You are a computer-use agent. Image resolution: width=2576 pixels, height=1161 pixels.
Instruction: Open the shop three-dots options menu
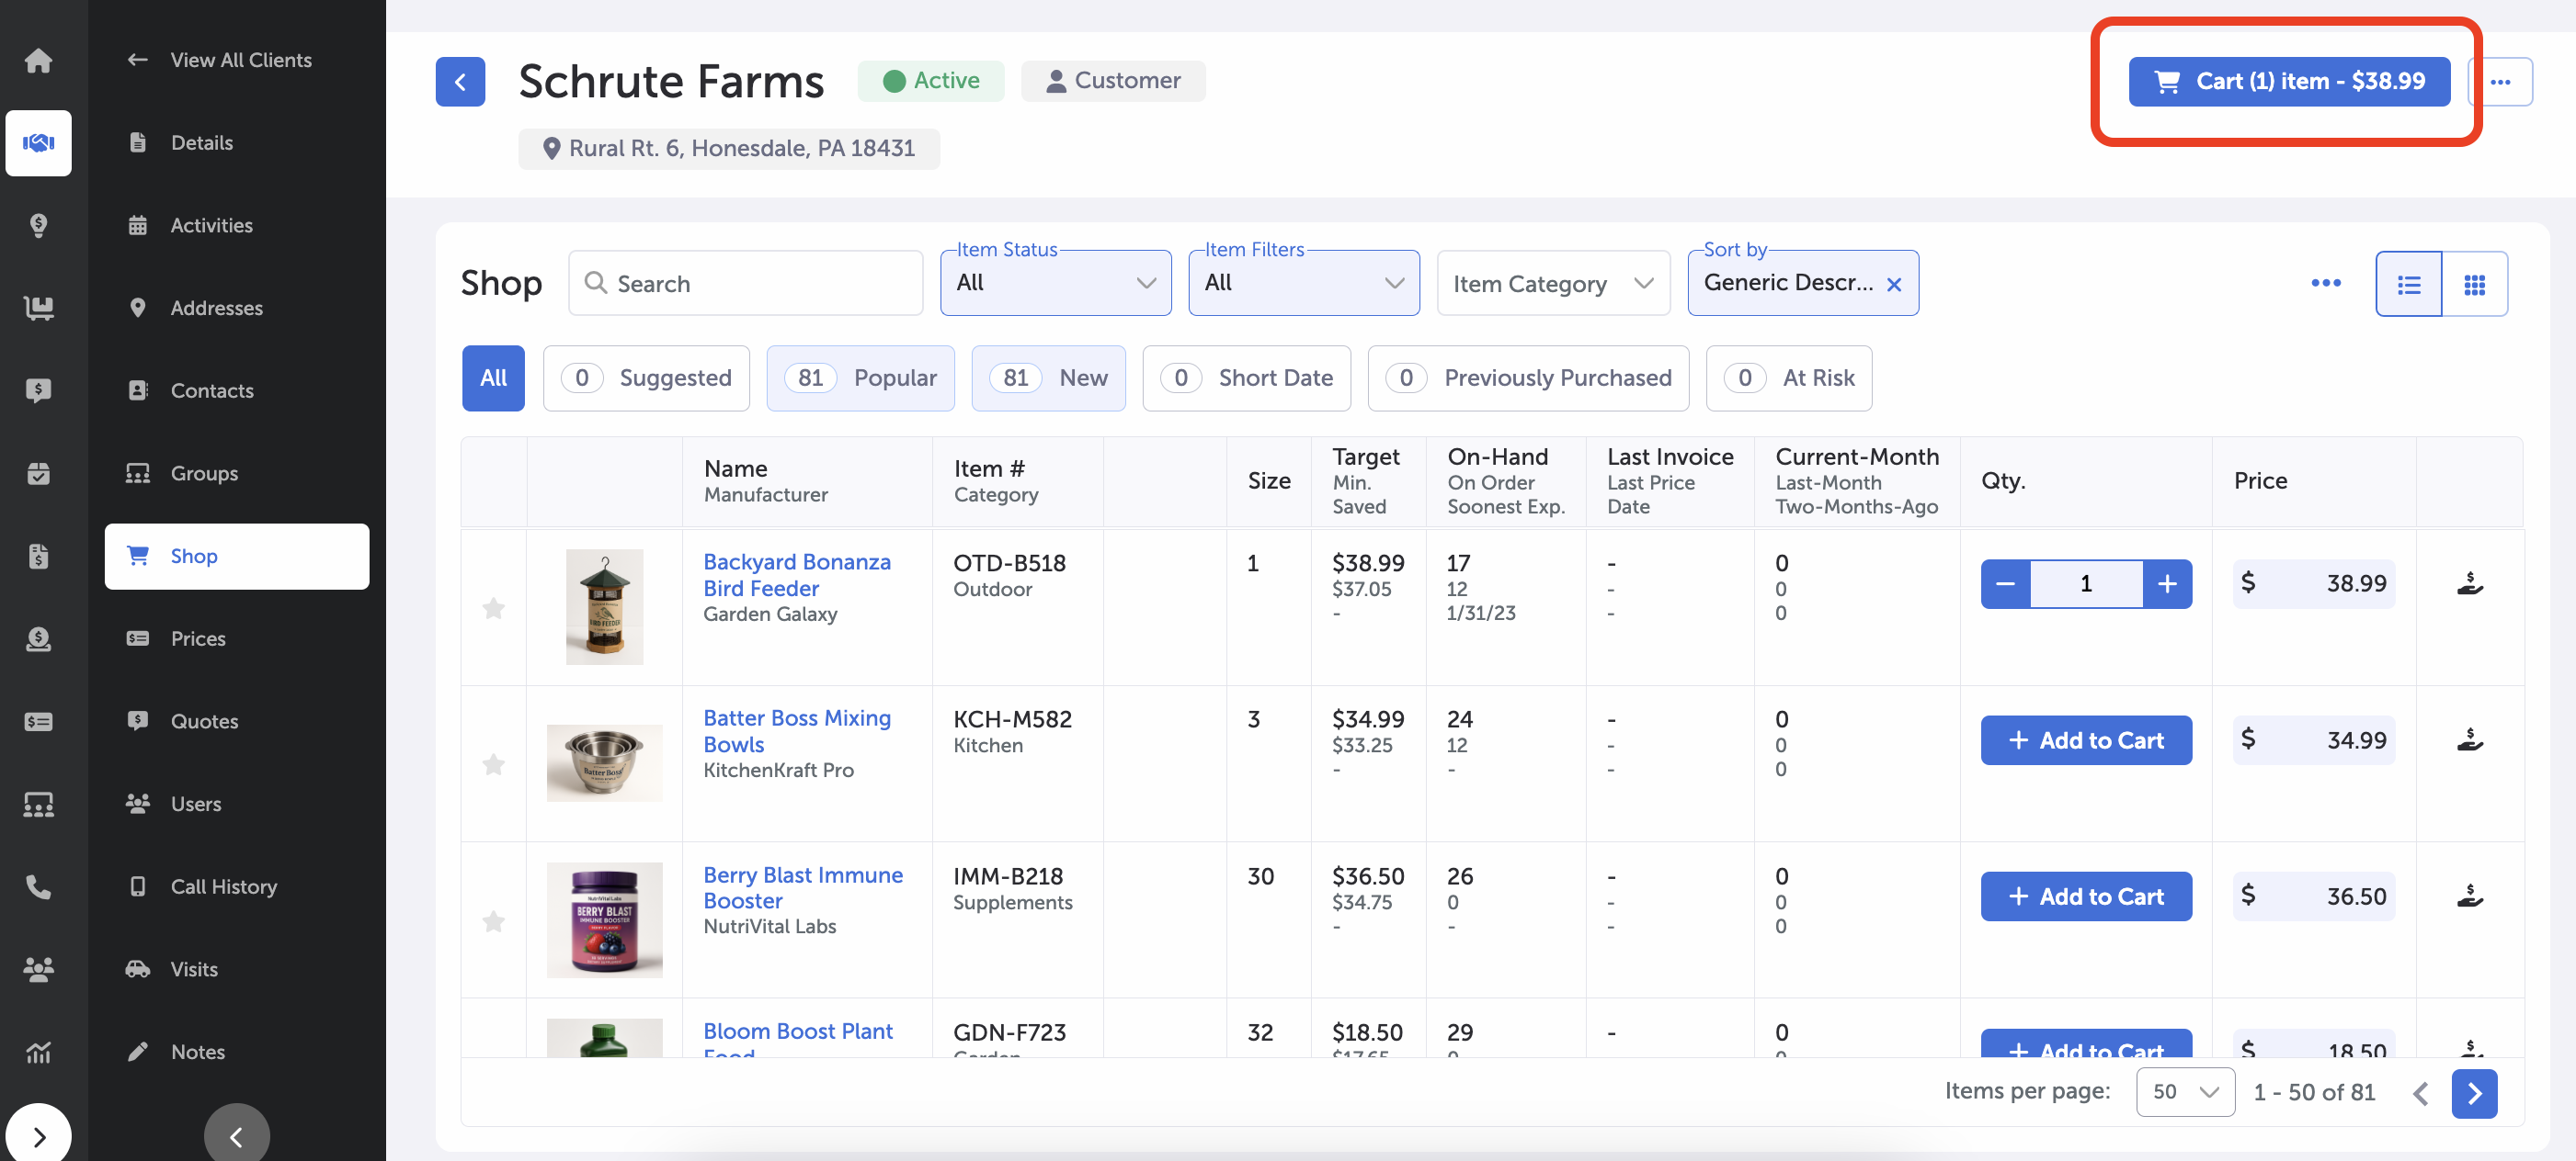2325,284
